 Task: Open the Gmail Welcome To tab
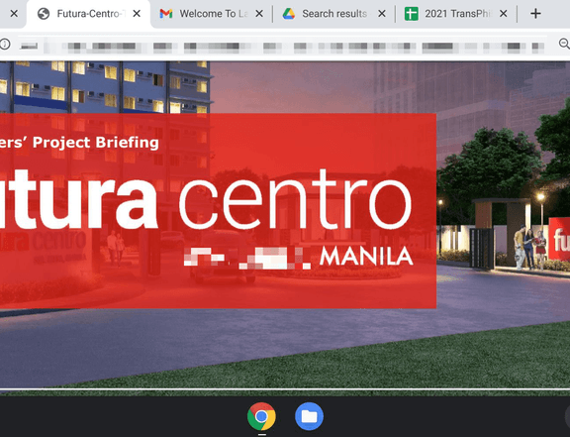(211, 14)
